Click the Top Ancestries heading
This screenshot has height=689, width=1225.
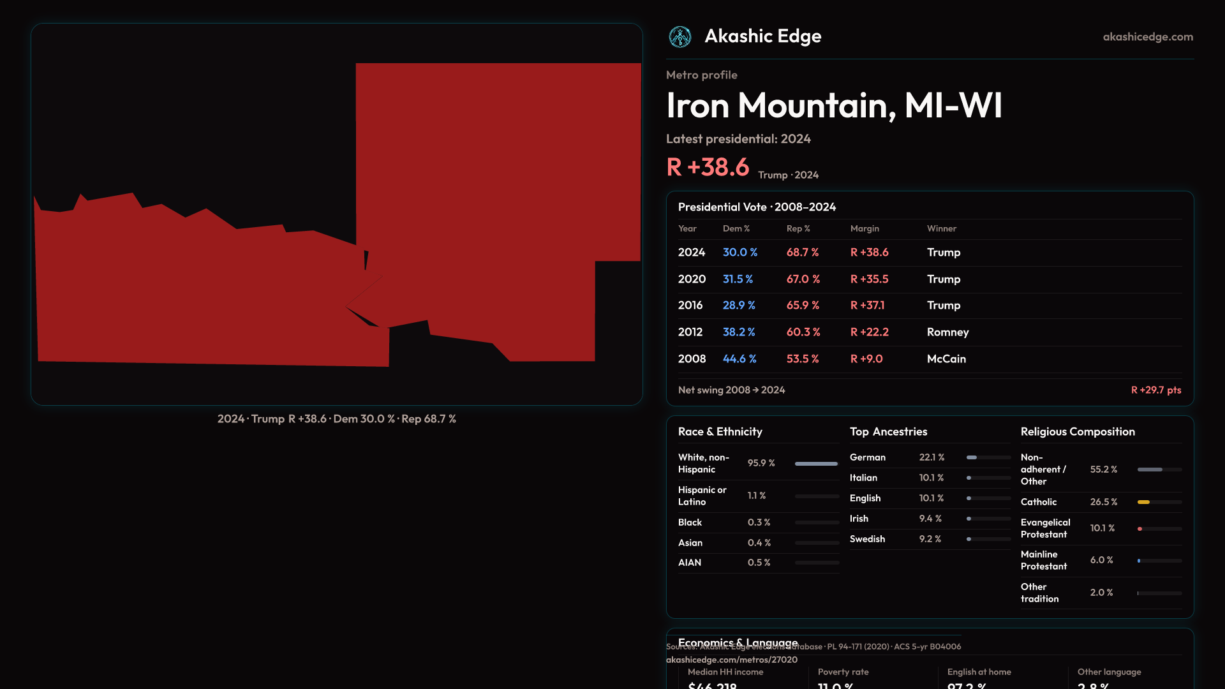coord(888,432)
